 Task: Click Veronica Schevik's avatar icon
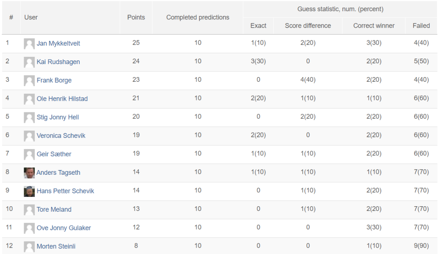point(29,136)
